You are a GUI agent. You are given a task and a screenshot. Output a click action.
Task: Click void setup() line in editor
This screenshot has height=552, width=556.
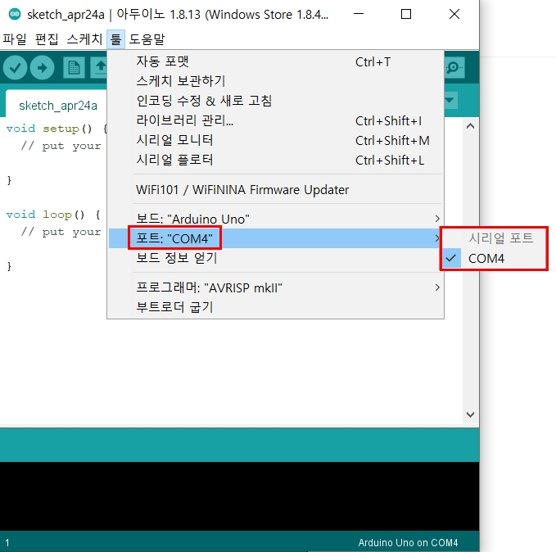point(57,129)
